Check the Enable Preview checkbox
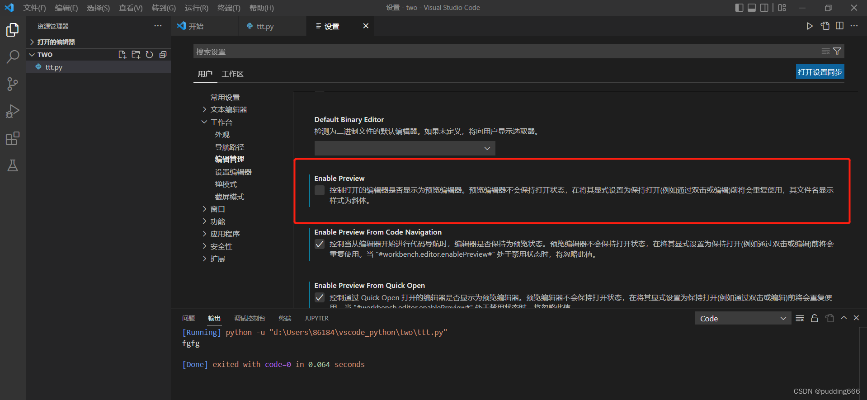 point(320,190)
